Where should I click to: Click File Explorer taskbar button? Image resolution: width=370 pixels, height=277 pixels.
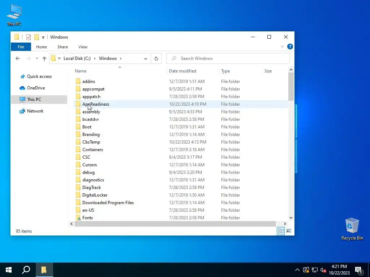click(44, 270)
